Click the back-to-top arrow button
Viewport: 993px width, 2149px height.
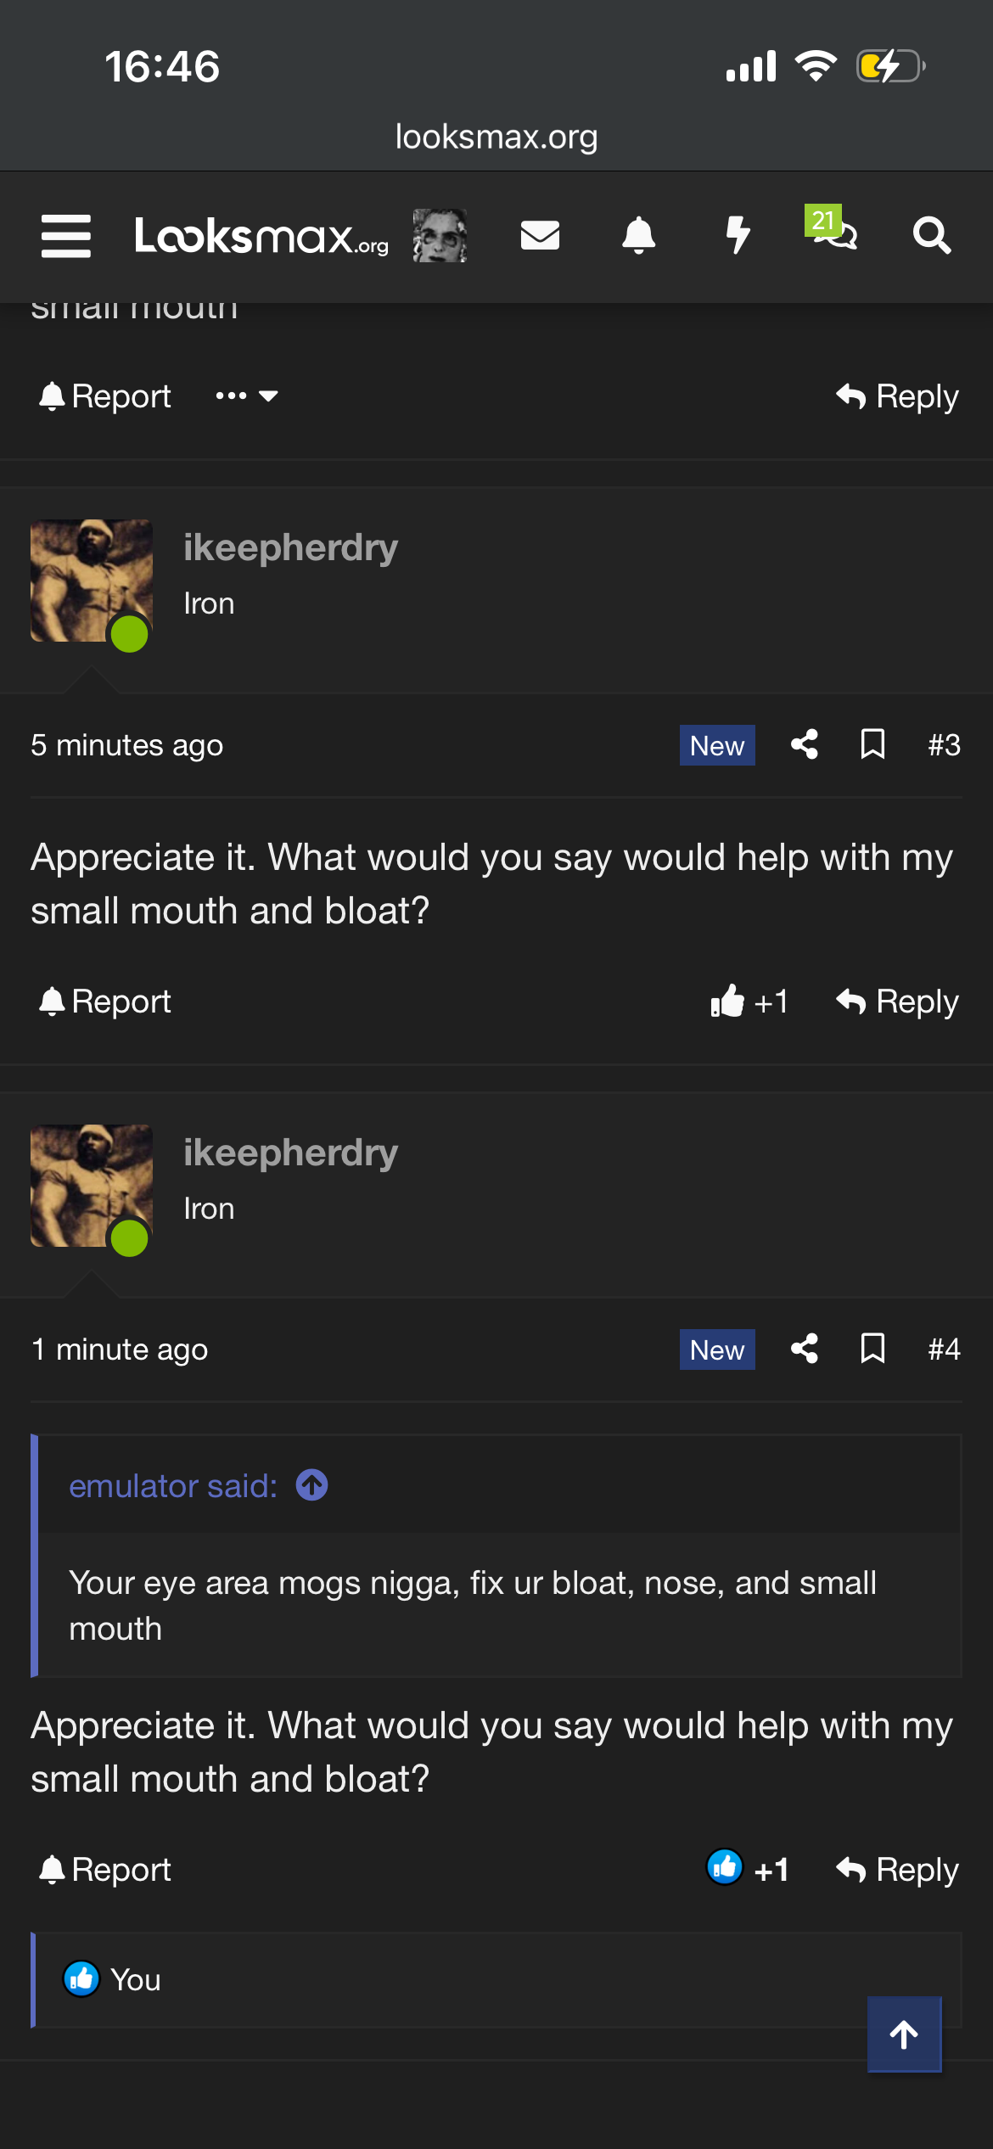click(x=904, y=2034)
